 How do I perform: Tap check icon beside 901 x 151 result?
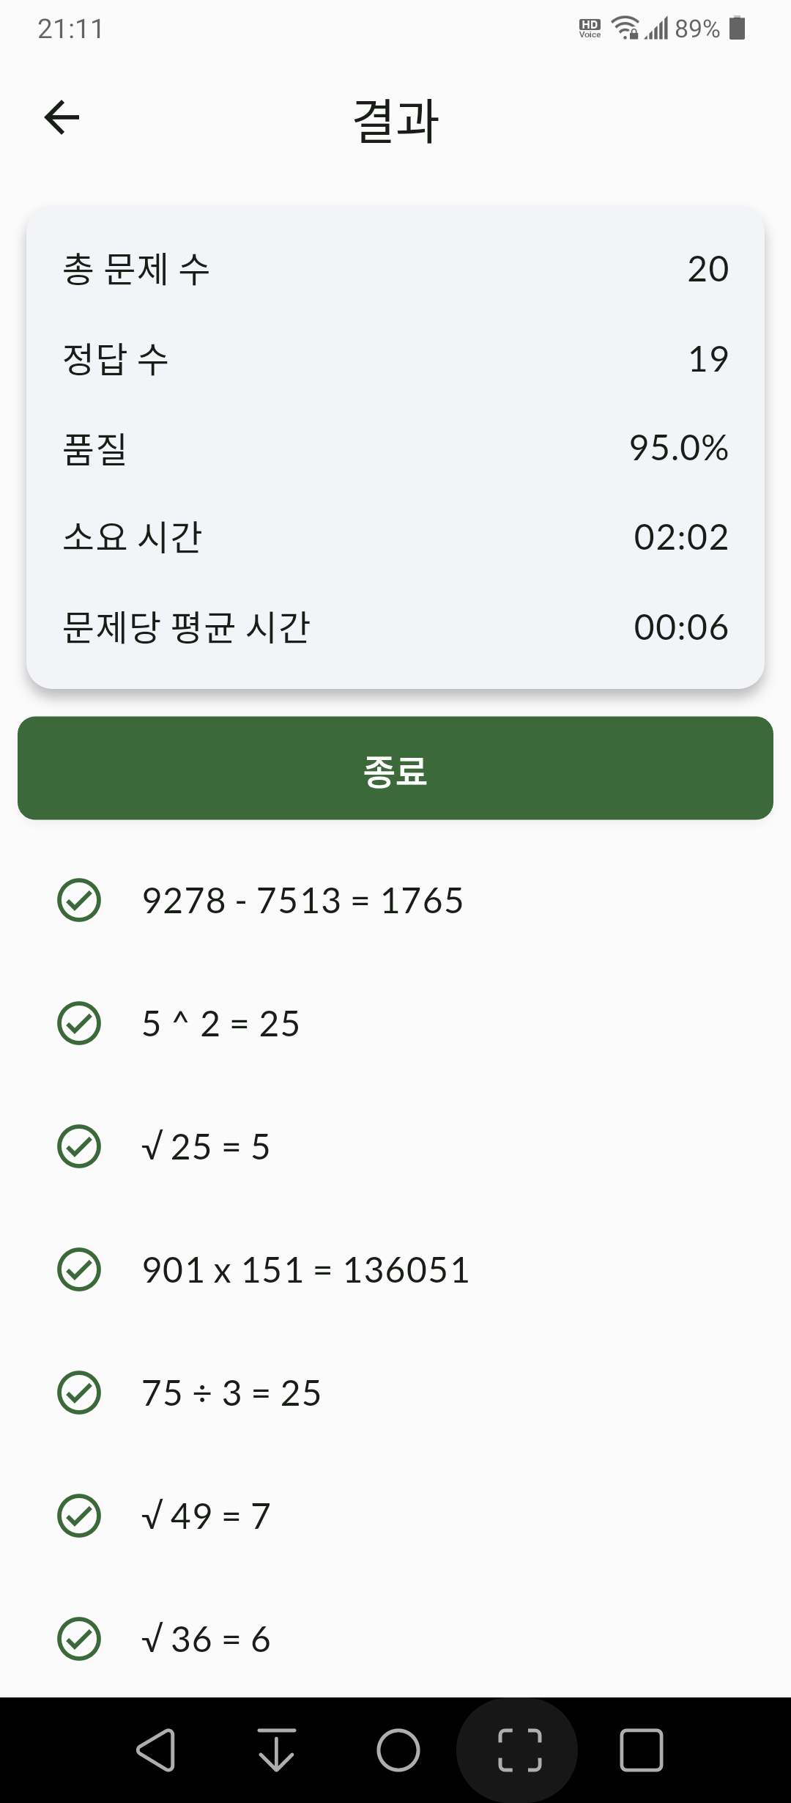[x=79, y=1269]
